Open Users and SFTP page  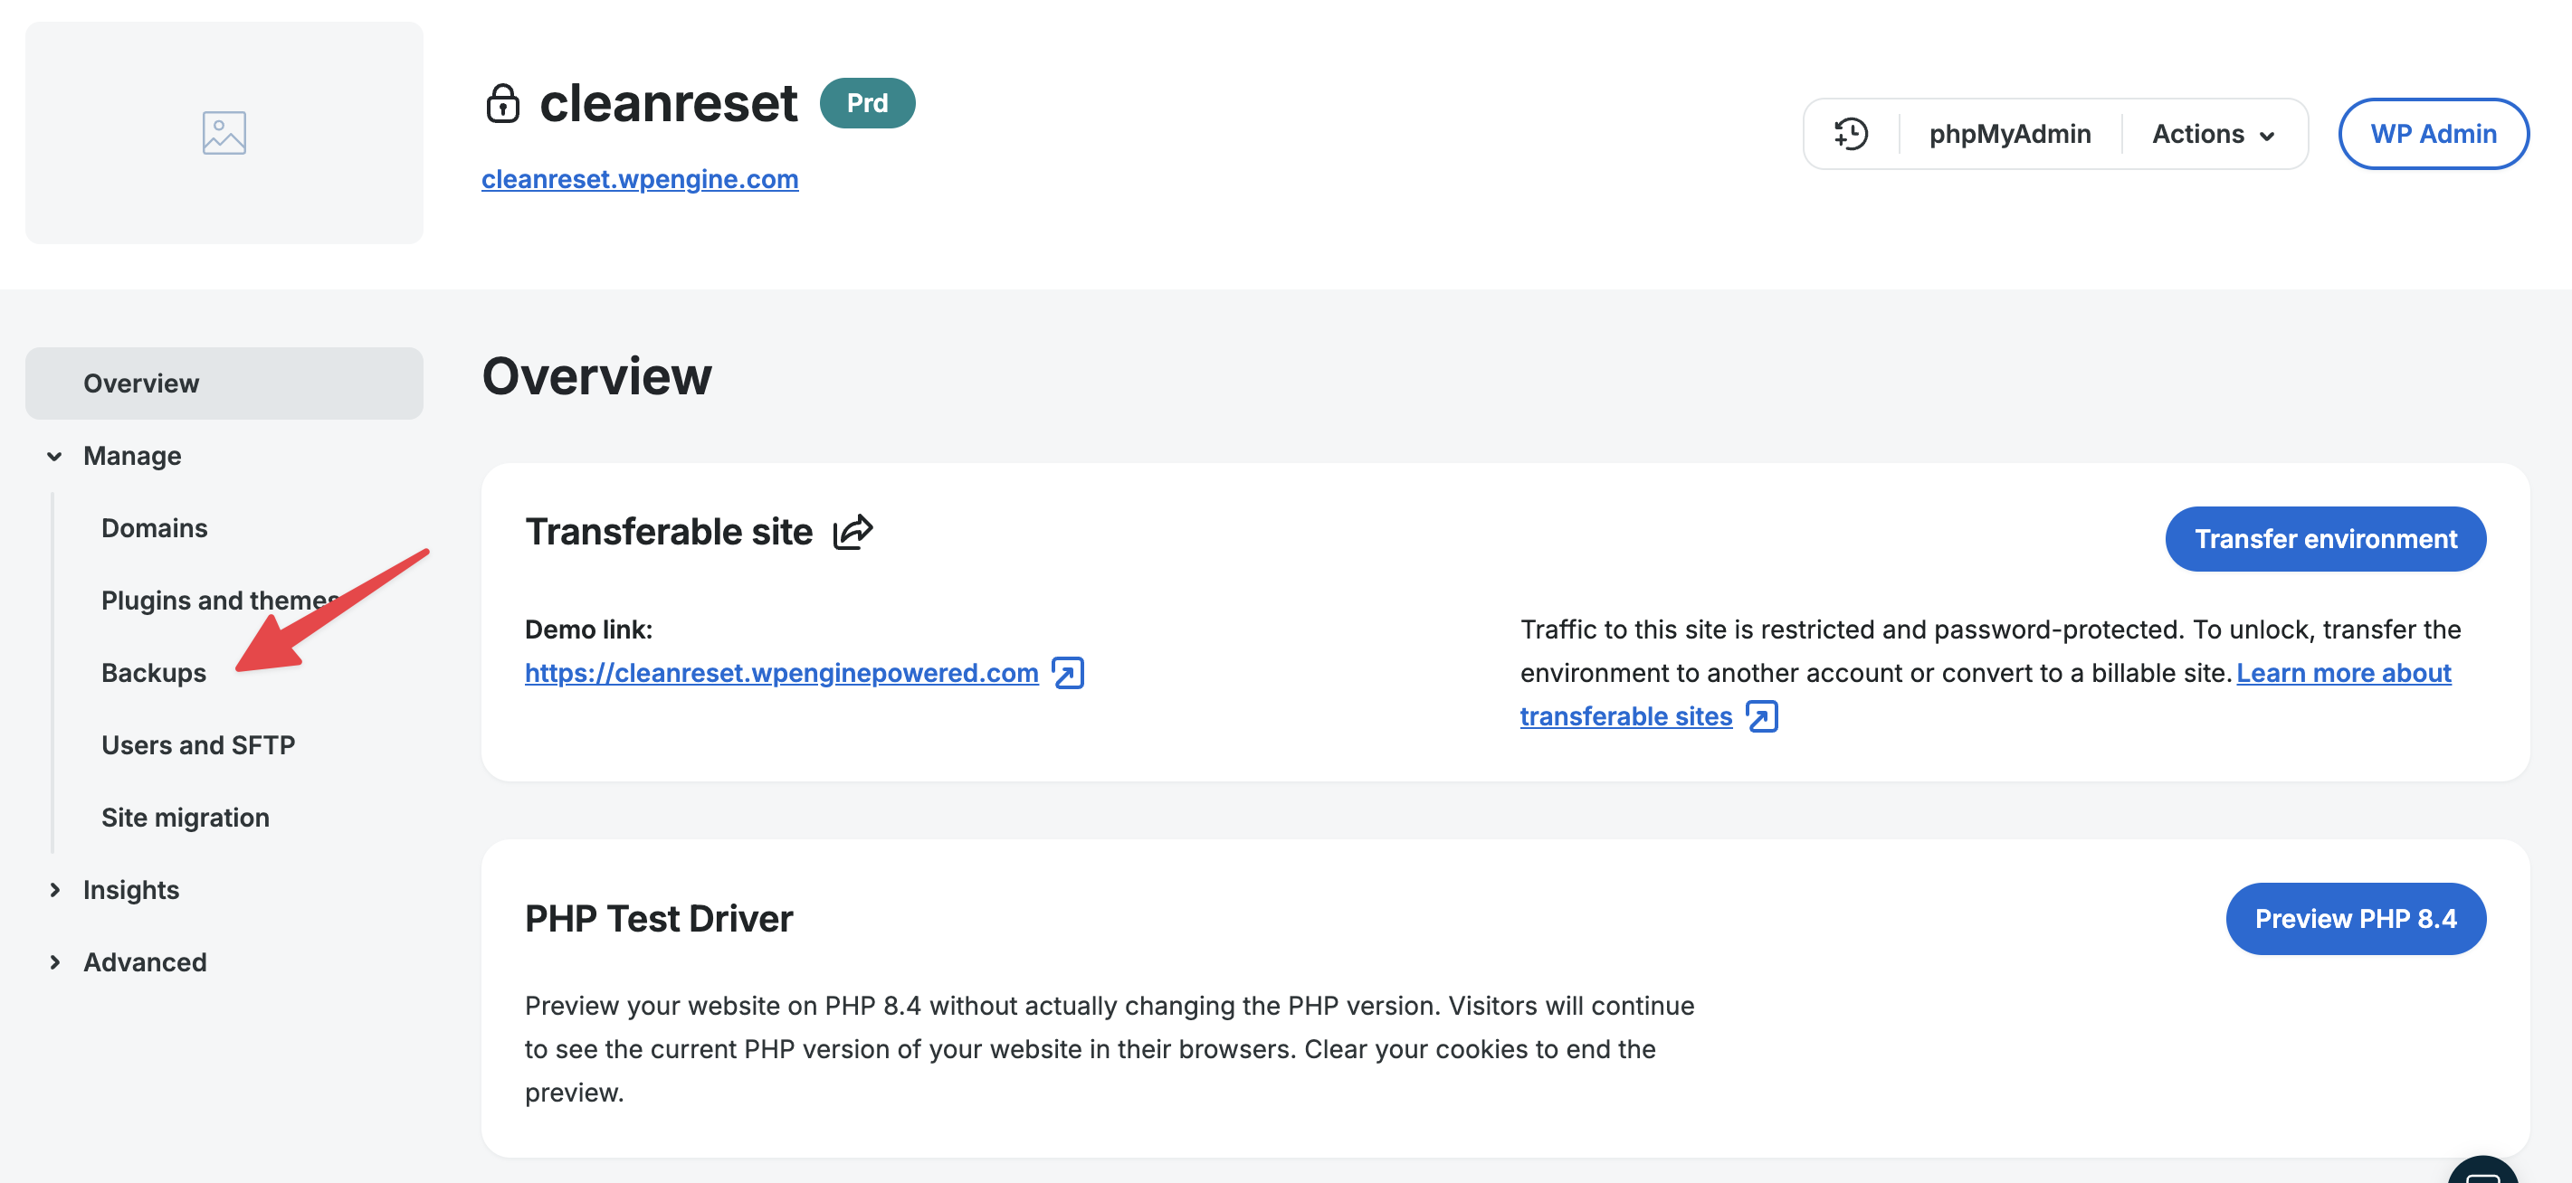(197, 745)
